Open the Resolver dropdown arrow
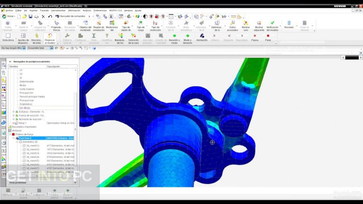 (x=297, y=25)
